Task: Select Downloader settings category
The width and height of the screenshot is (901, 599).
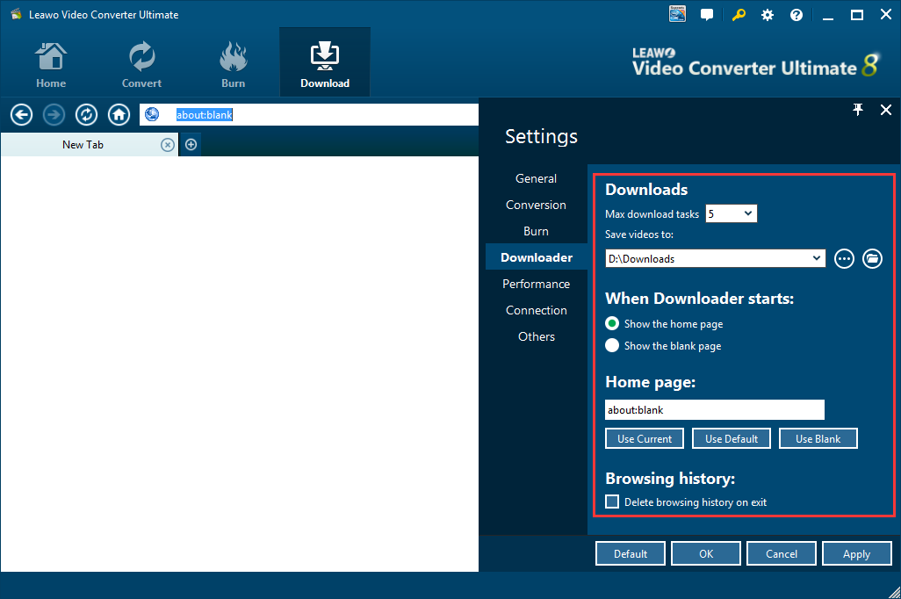Action: [536, 257]
